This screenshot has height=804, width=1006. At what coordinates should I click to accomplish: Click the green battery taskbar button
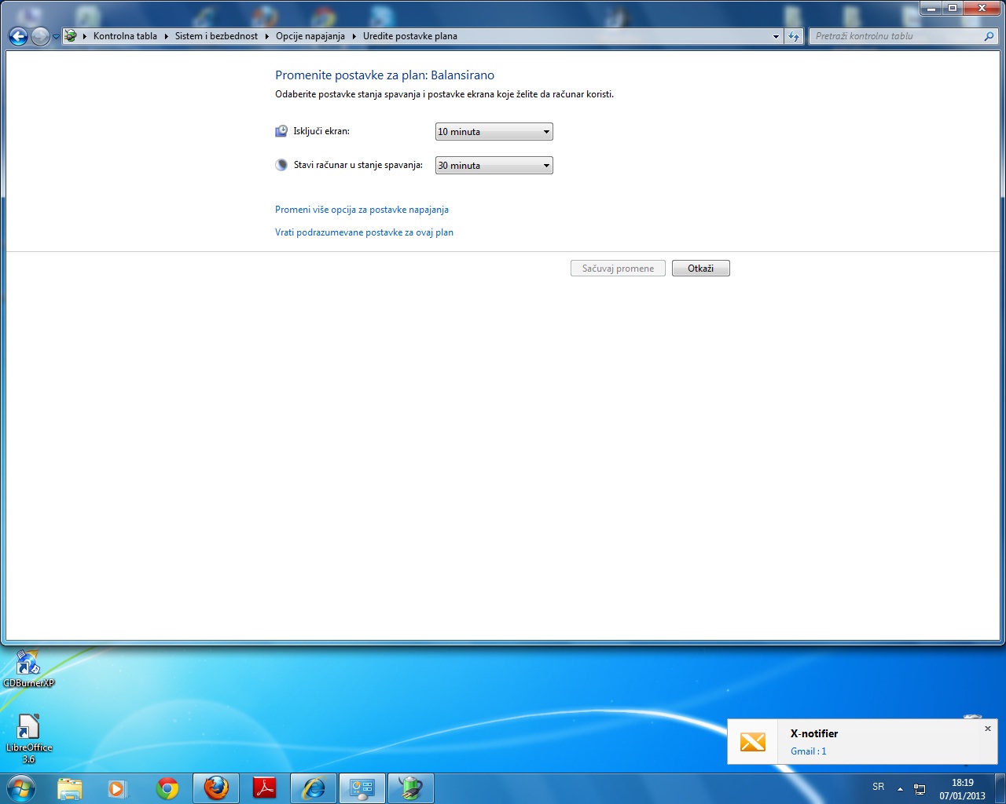pyautogui.click(x=411, y=788)
